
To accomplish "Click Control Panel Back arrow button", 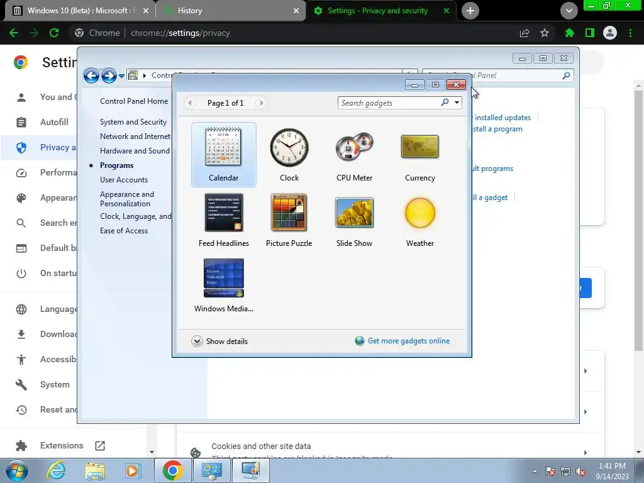I will (91, 75).
